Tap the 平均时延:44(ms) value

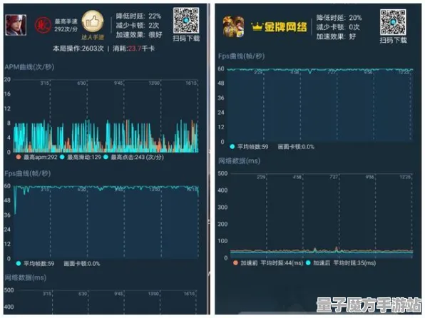pos(282,263)
